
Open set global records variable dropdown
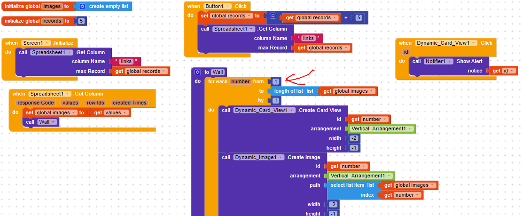click(x=249, y=16)
